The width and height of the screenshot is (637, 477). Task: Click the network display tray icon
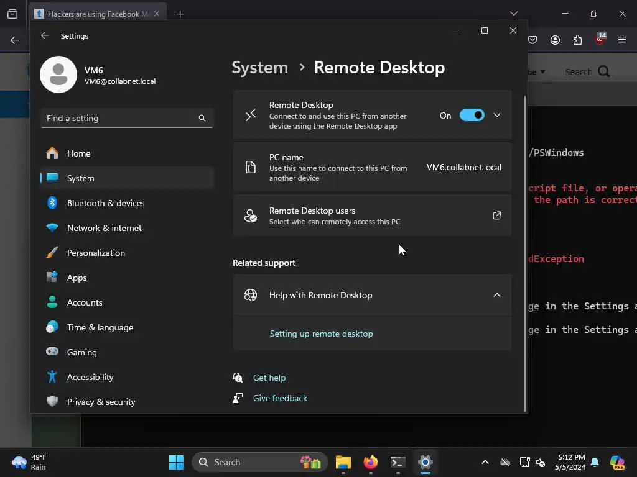tap(524, 462)
